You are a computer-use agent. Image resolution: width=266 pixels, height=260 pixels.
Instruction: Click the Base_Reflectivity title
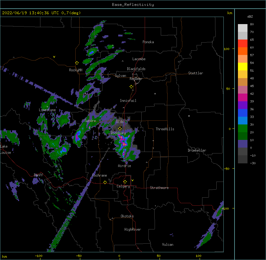click(133, 5)
